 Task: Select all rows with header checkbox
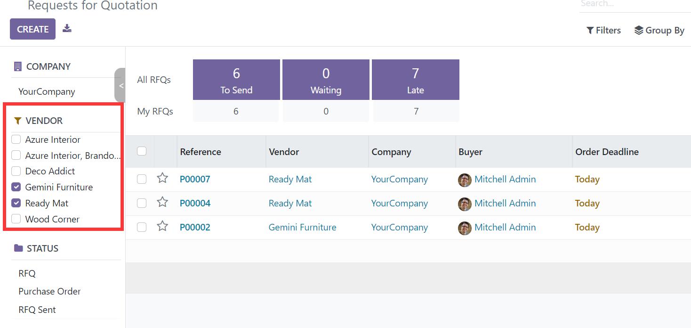(142, 151)
